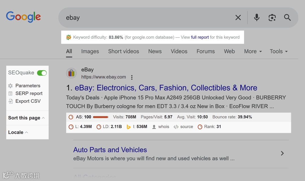Open the three-dot menu beside ebay.com URL
This screenshot has width=305, height=181.
pyautogui.click(x=132, y=77)
